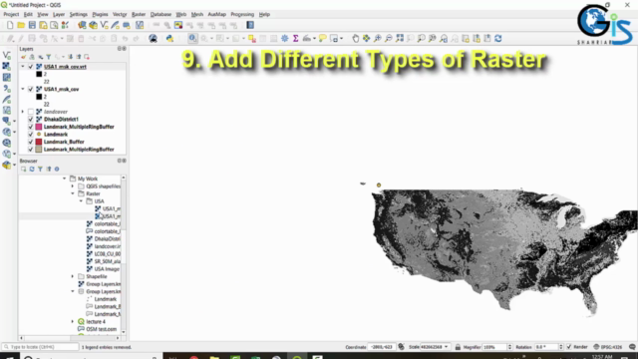This screenshot has height=359, width=638.
Task: Click the filter legend icon in Layers panel
Action: point(49,57)
